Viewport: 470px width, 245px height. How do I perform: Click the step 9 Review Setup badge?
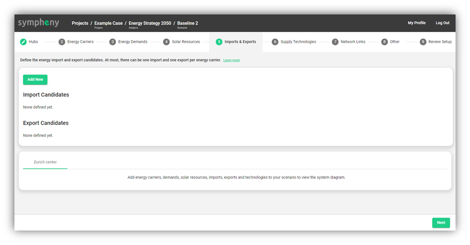[x=423, y=42]
